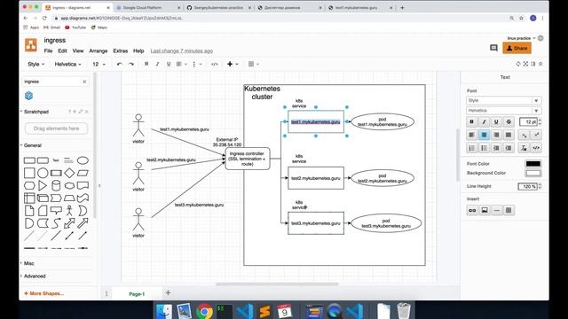
Task: Open the toolbar Style dropdown
Action: tap(35, 64)
